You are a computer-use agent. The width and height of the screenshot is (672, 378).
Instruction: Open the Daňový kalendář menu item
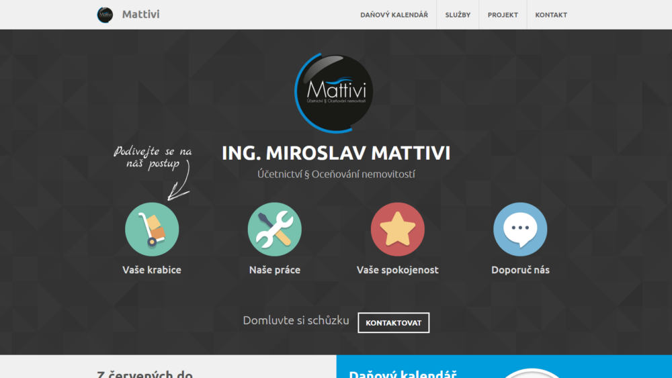[x=394, y=15]
